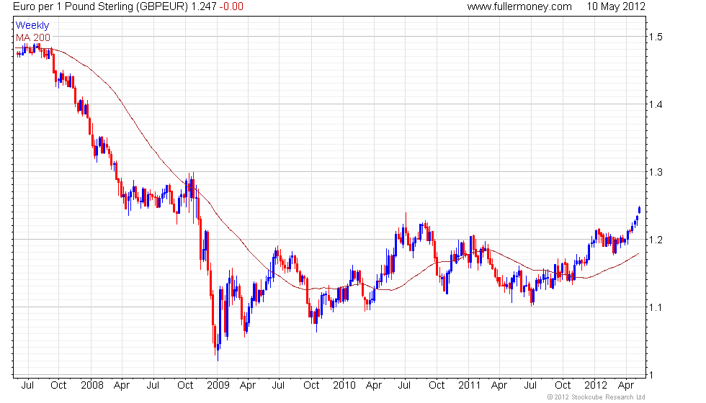Click the date '10 May 2012'
This screenshot has width=706, height=403.
click(615, 6)
